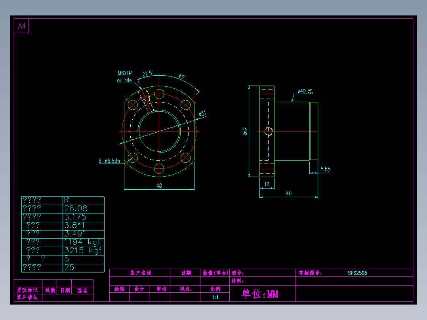Select the 客户名称 title block header
427x320 pixels.
(141, 273)
